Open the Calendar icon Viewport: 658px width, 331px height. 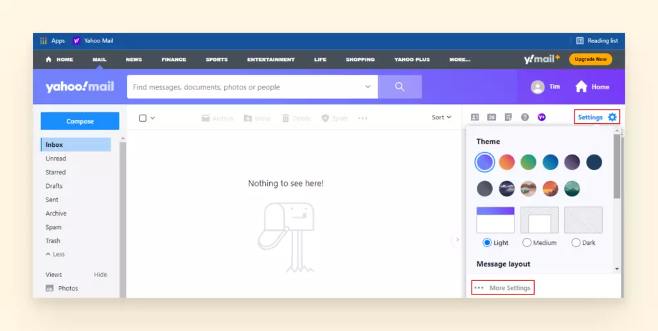492,117
